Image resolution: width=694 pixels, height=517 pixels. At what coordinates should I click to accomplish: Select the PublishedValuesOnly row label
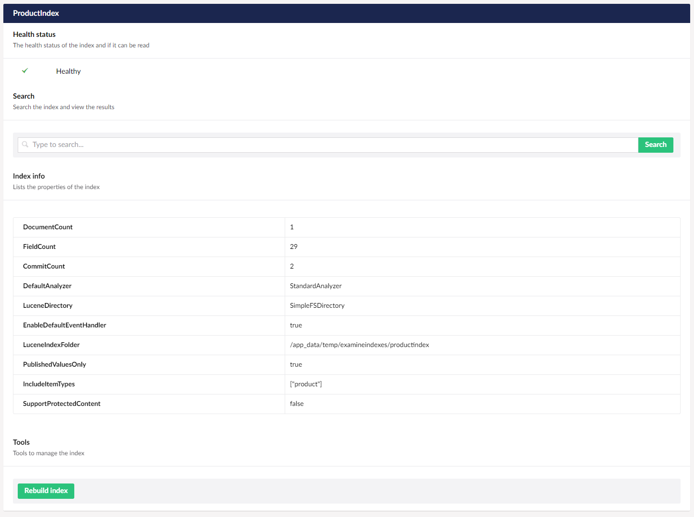(55, 364)
